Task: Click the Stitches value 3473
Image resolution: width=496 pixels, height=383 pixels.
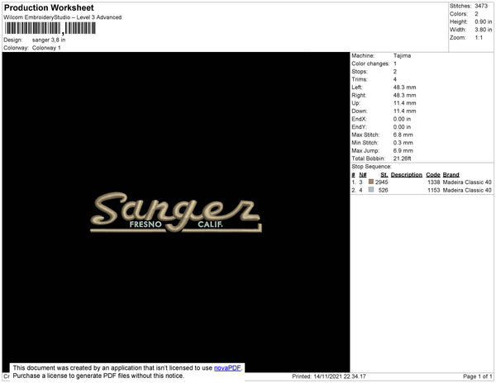Action: (481, 6)
